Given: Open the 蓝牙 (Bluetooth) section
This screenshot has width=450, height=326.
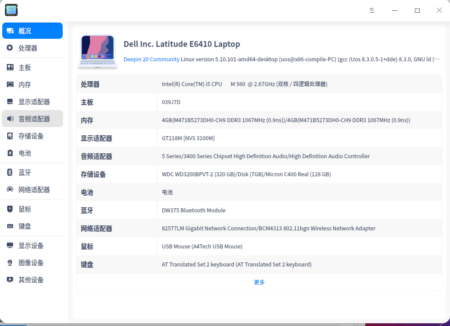Looking at the screenshot, I should (x=25, y=172).
